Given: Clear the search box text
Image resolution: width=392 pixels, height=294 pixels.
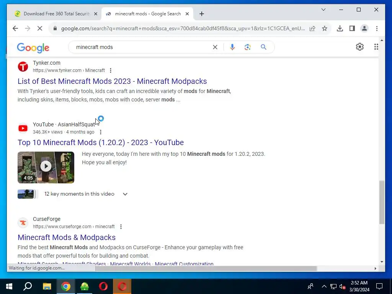Looking at the screenshot, I should click(x=215, y=47).
